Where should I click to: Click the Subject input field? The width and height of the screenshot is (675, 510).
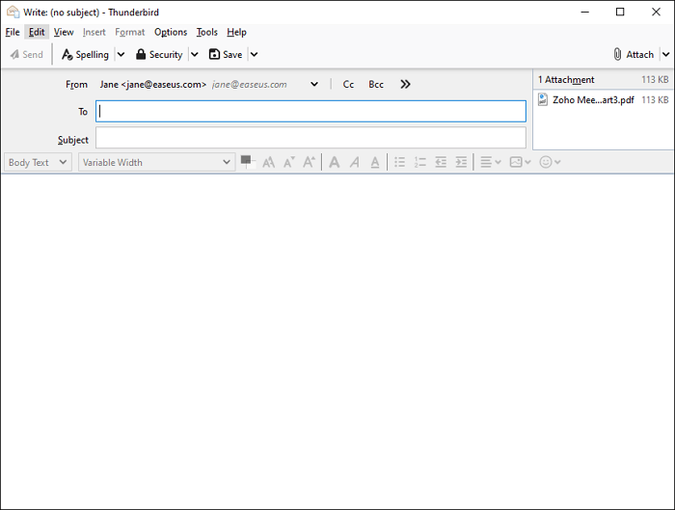(310, 138)
